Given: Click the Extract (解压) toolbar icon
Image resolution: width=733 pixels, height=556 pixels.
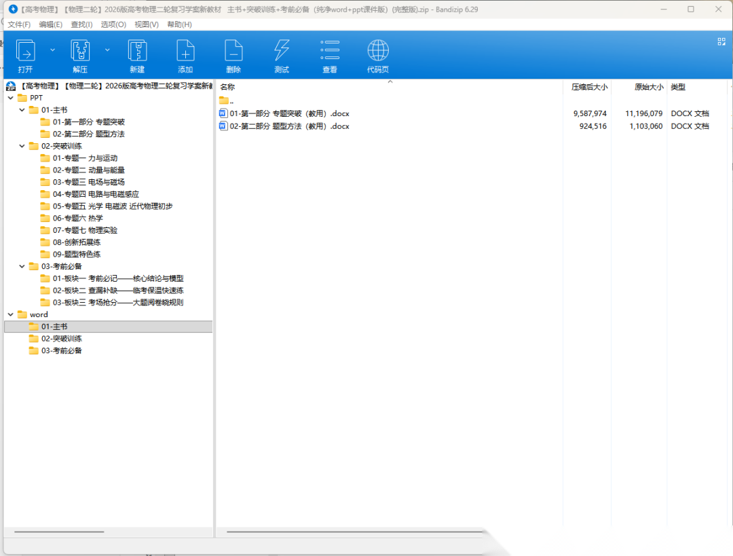Looking at the screenshot, I should (80, 52).
